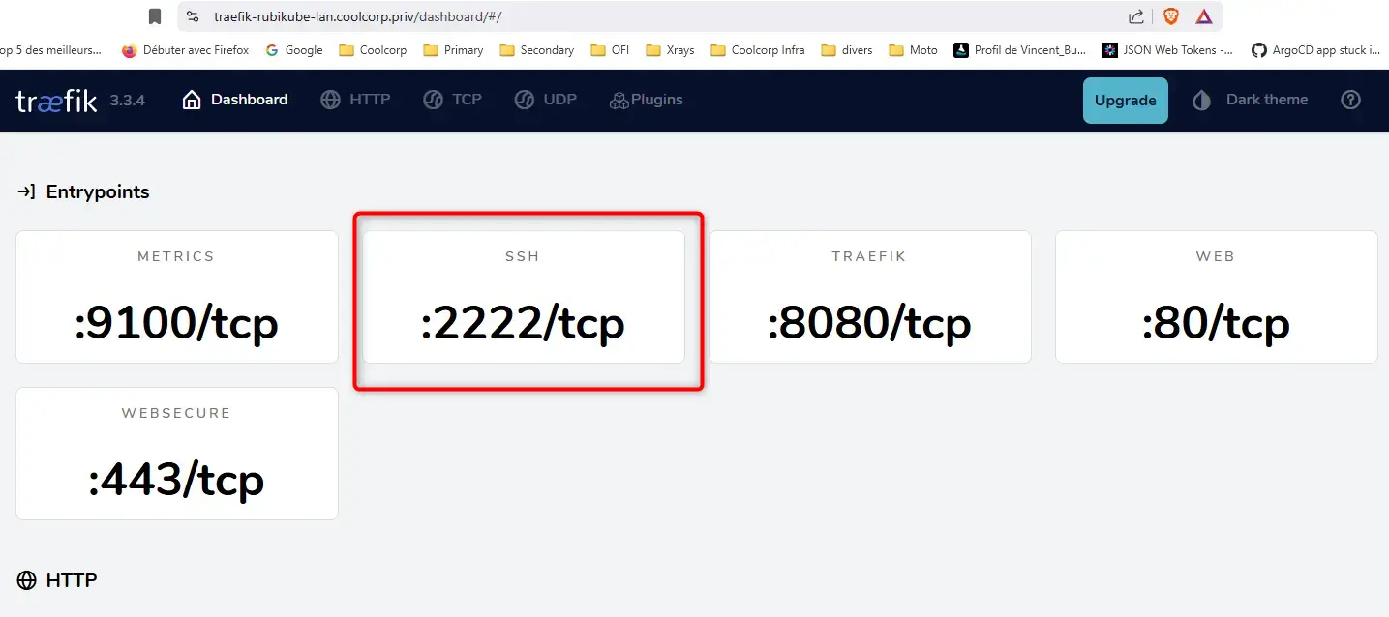Click the site settings icon in address bar
The height and width of the screenshot is (617, 1389).
tap(193, 16)
